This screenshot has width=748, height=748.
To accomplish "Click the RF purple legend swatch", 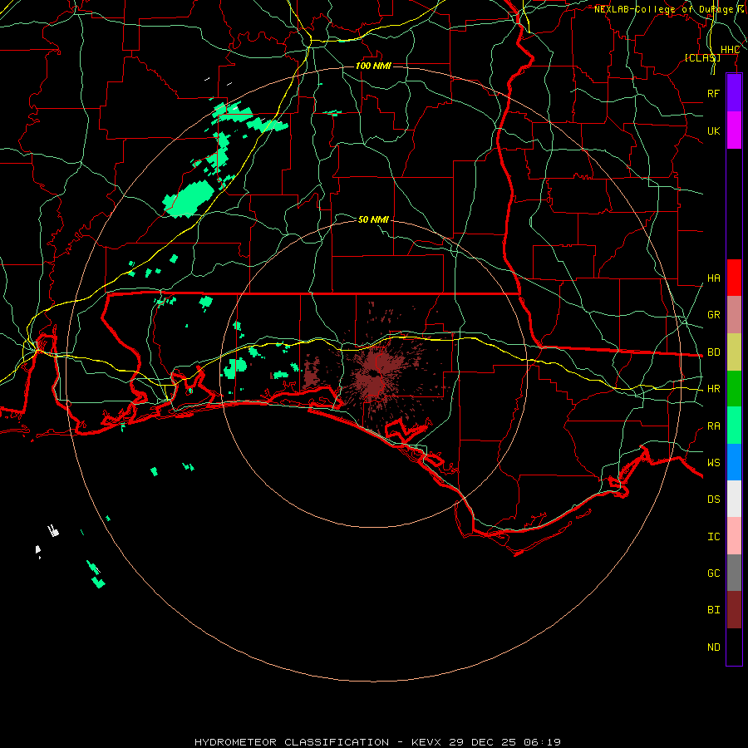I will click(734, 93).
